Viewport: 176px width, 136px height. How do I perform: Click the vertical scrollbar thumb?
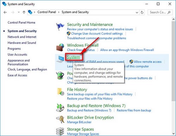tap(174, 61)
